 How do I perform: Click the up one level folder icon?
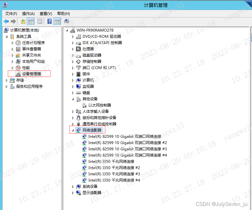(23, 21)
